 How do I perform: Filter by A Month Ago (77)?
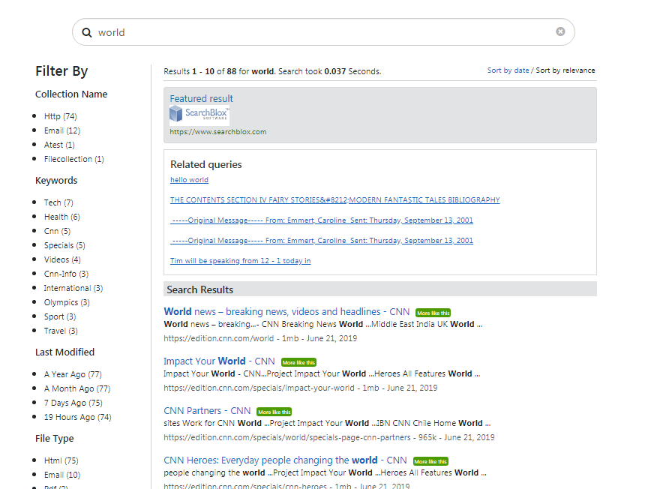[77, 388]
